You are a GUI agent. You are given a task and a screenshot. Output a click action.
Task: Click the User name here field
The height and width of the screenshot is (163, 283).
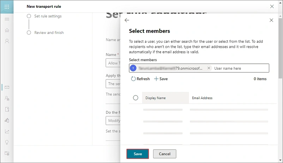click(x=241, y=68)
